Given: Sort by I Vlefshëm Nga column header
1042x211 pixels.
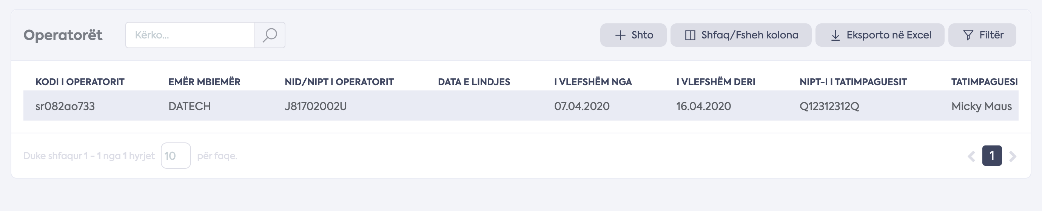Looking at the screenshot, I should click(x=593, y=82).
